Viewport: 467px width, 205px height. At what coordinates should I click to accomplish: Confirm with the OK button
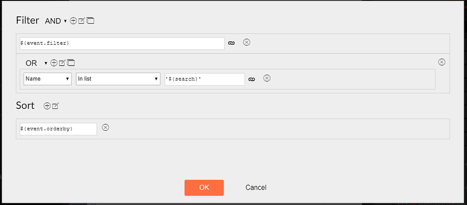[204, 187]
